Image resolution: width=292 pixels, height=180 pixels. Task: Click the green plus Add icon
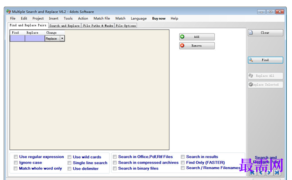(x=182, y=37)
